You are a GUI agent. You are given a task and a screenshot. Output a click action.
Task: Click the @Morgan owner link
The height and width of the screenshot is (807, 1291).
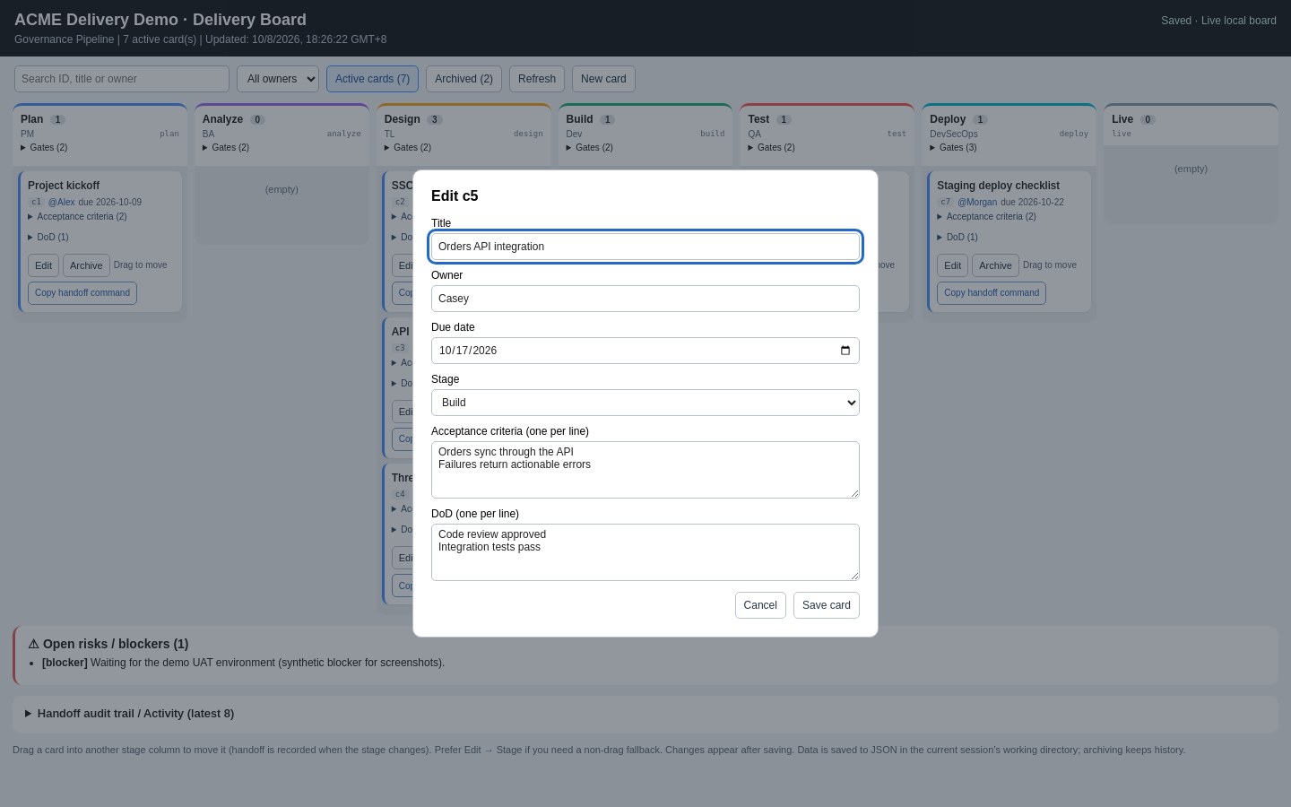point(977,202)
